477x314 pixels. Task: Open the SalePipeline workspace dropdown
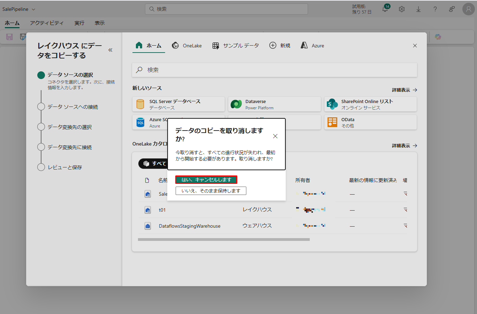click(19, 9)
